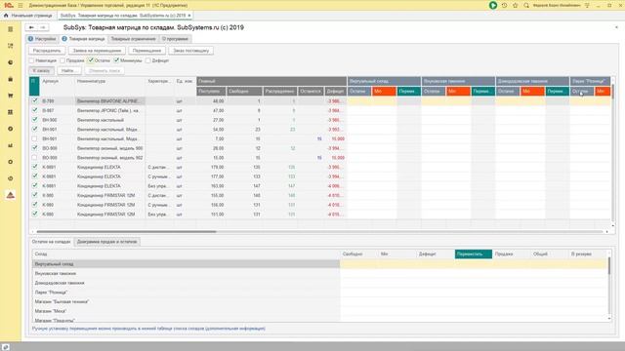Click the home icon on Начальная страница tab

tap(6, 16)
